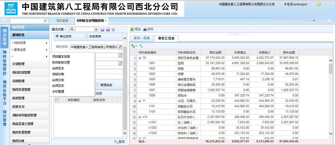Click the sidebar search input field
This screenshot has width=335, height=145.
click(x=27, y=21)
